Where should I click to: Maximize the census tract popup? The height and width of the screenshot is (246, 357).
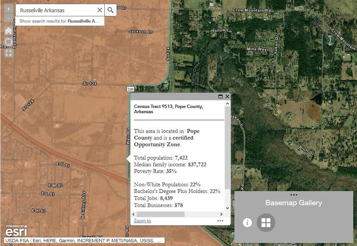220,97
